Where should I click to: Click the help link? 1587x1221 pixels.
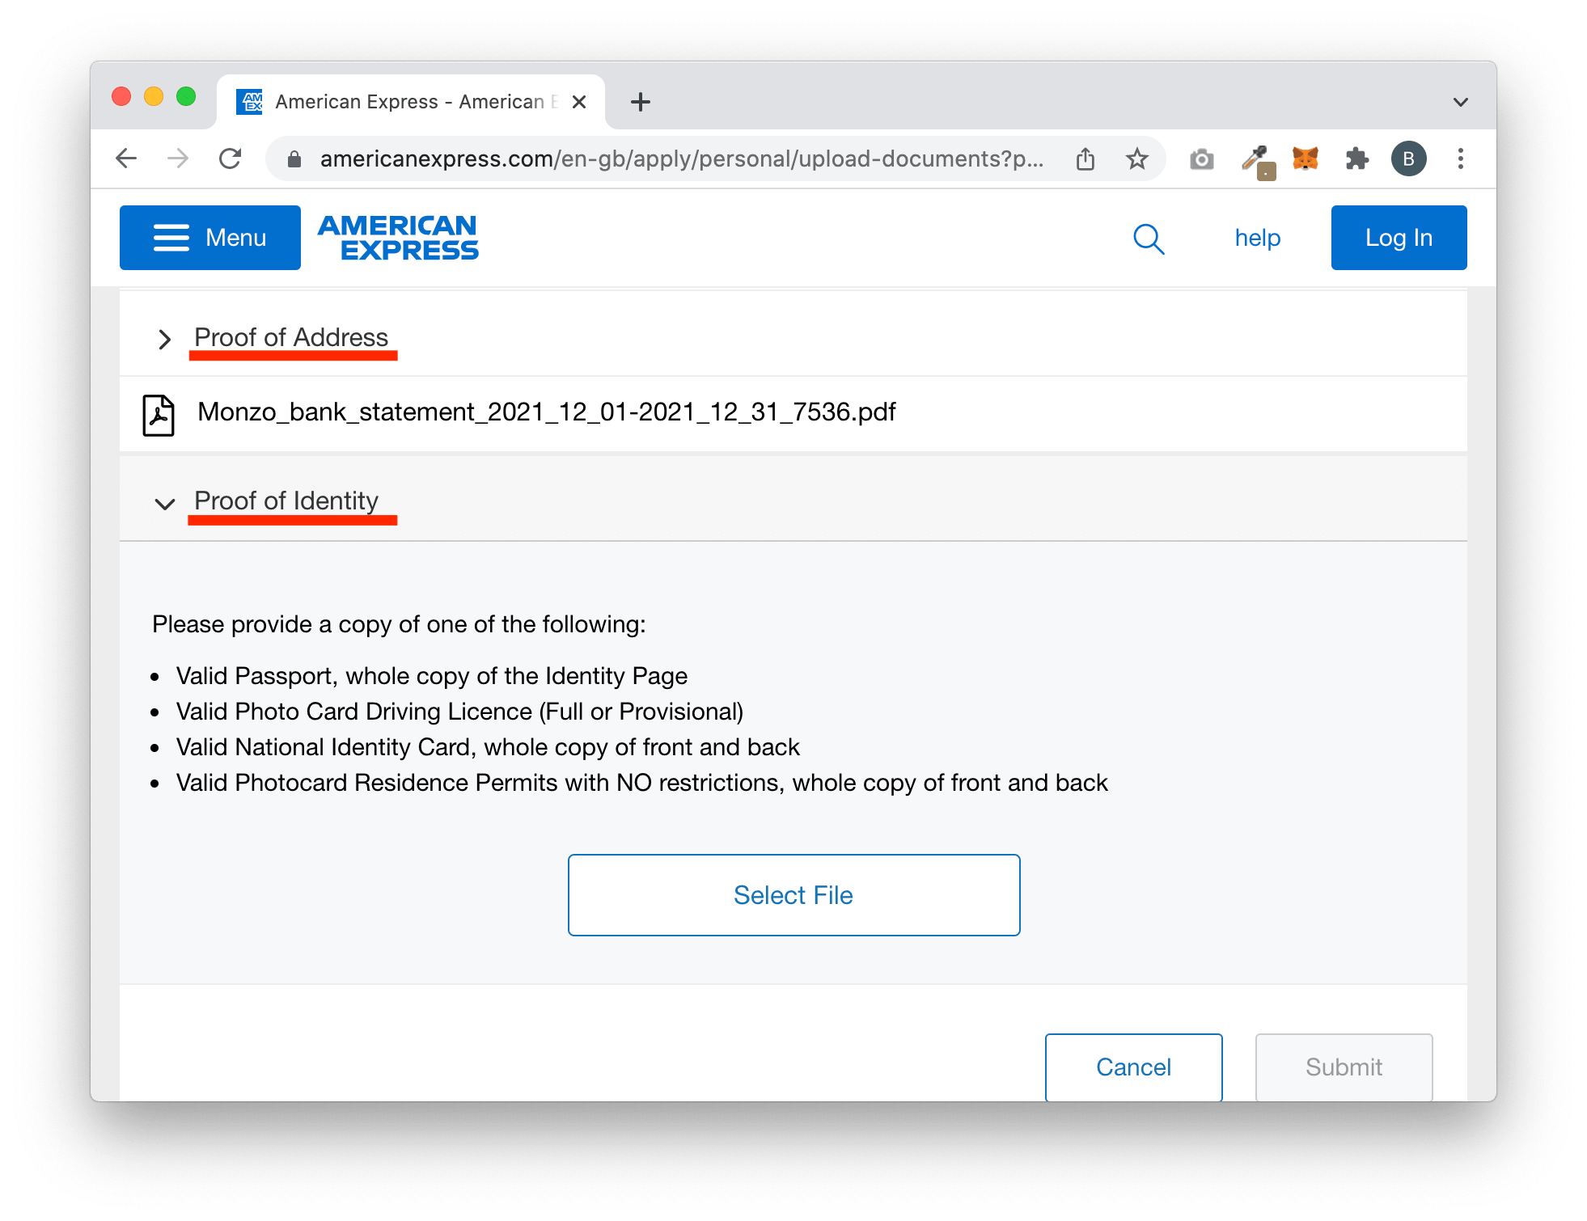(1257, 238)
